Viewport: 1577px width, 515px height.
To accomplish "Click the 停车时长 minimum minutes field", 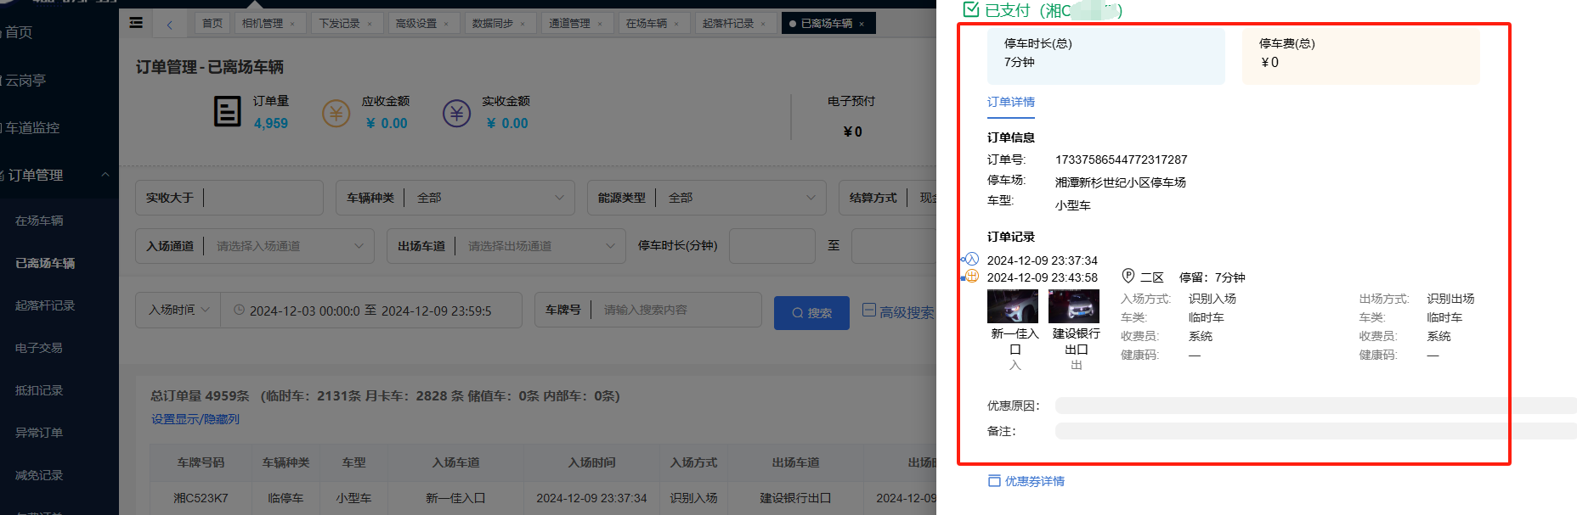I will [x=772, y=246].
